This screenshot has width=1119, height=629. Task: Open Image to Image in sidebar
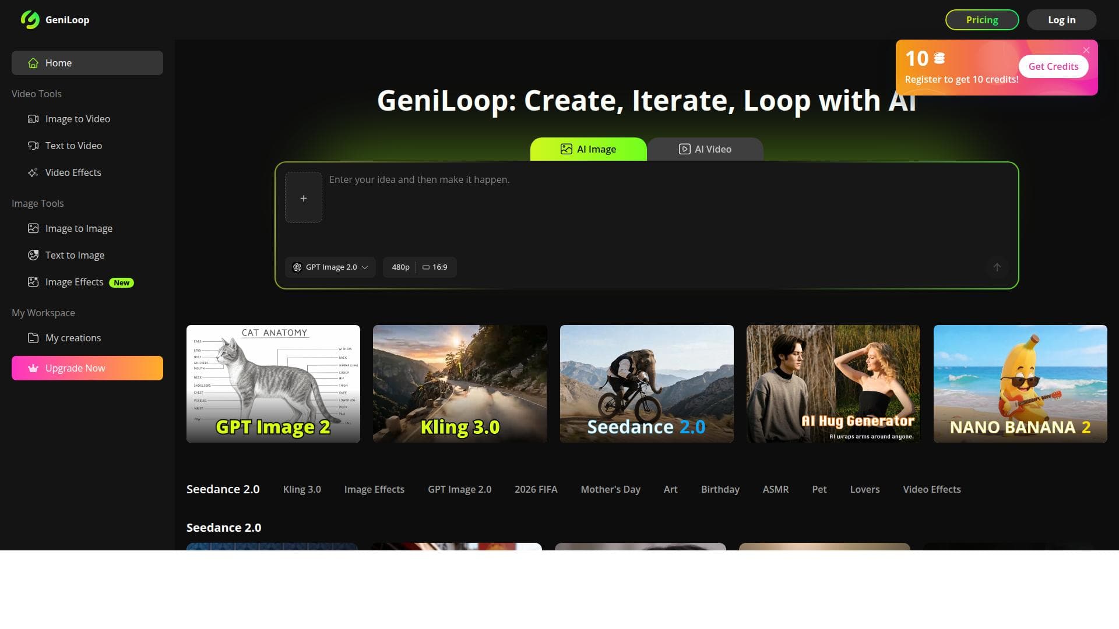87,228
